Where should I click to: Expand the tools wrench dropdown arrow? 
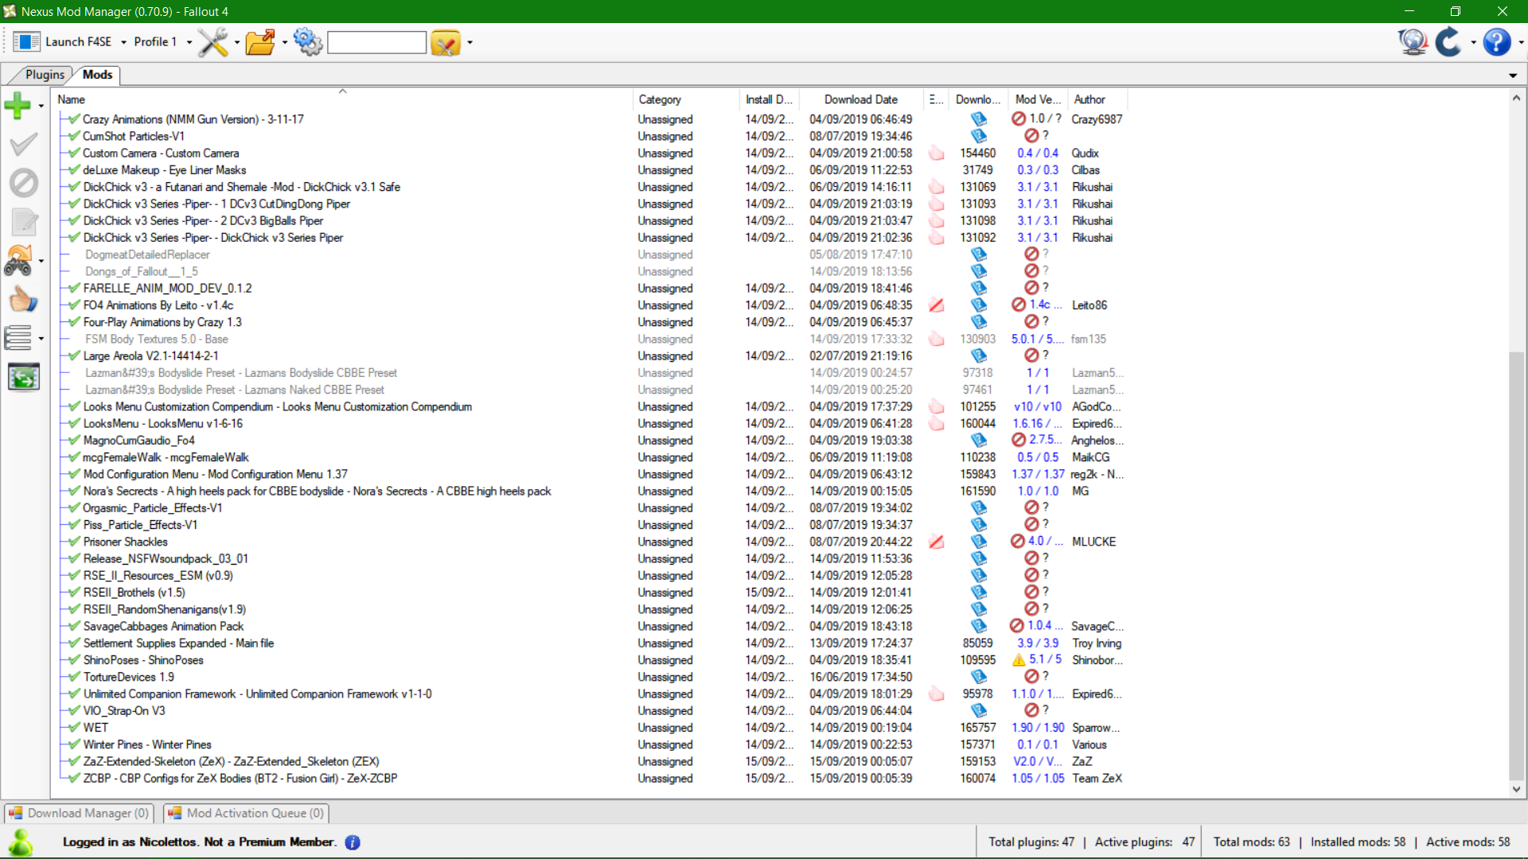point(237,42)
